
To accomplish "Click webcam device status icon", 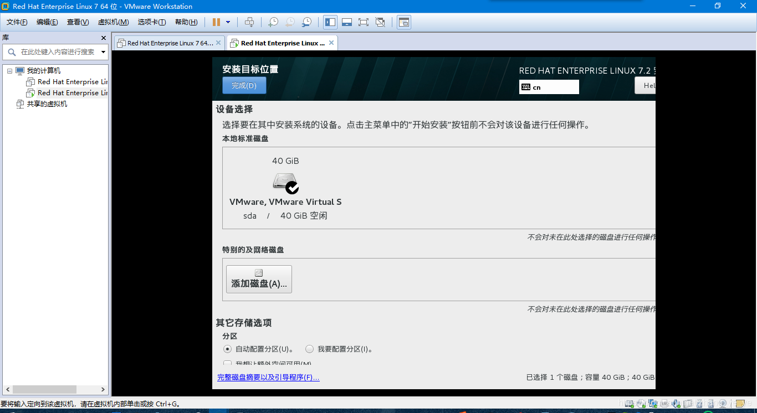I will (x=723, y=404).
